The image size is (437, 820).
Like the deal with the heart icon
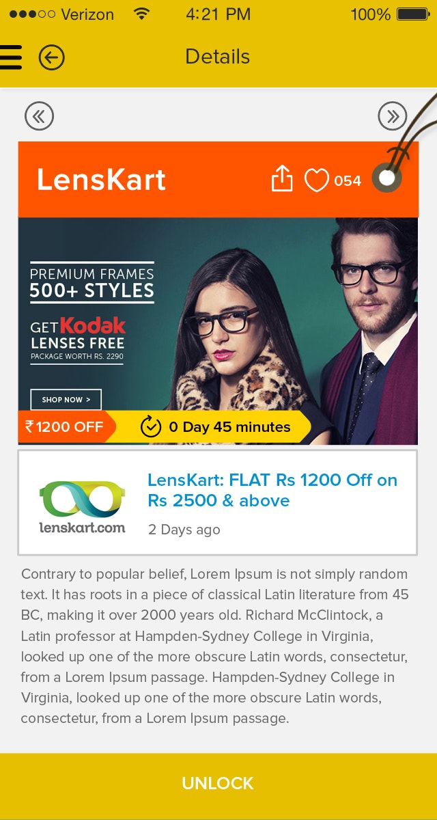[x=316, y=180]
